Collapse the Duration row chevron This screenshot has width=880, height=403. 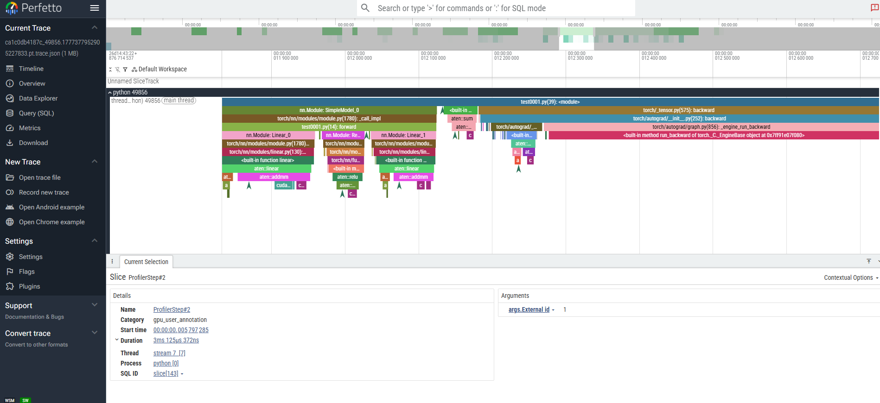pyautogui.click(x=117, y=340)
